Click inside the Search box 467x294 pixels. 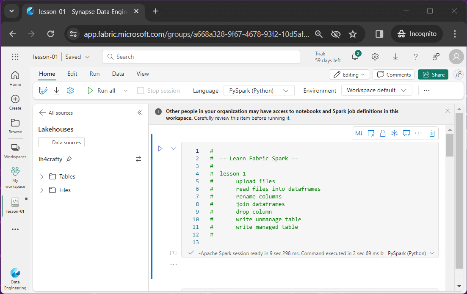point(201,57)
